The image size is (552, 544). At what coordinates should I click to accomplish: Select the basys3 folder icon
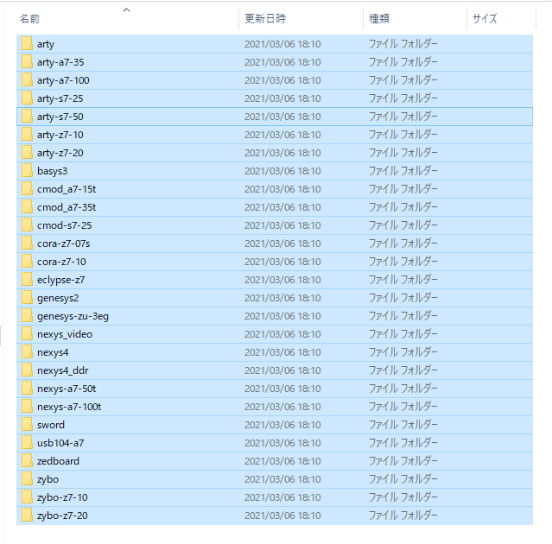coord(27,171)
